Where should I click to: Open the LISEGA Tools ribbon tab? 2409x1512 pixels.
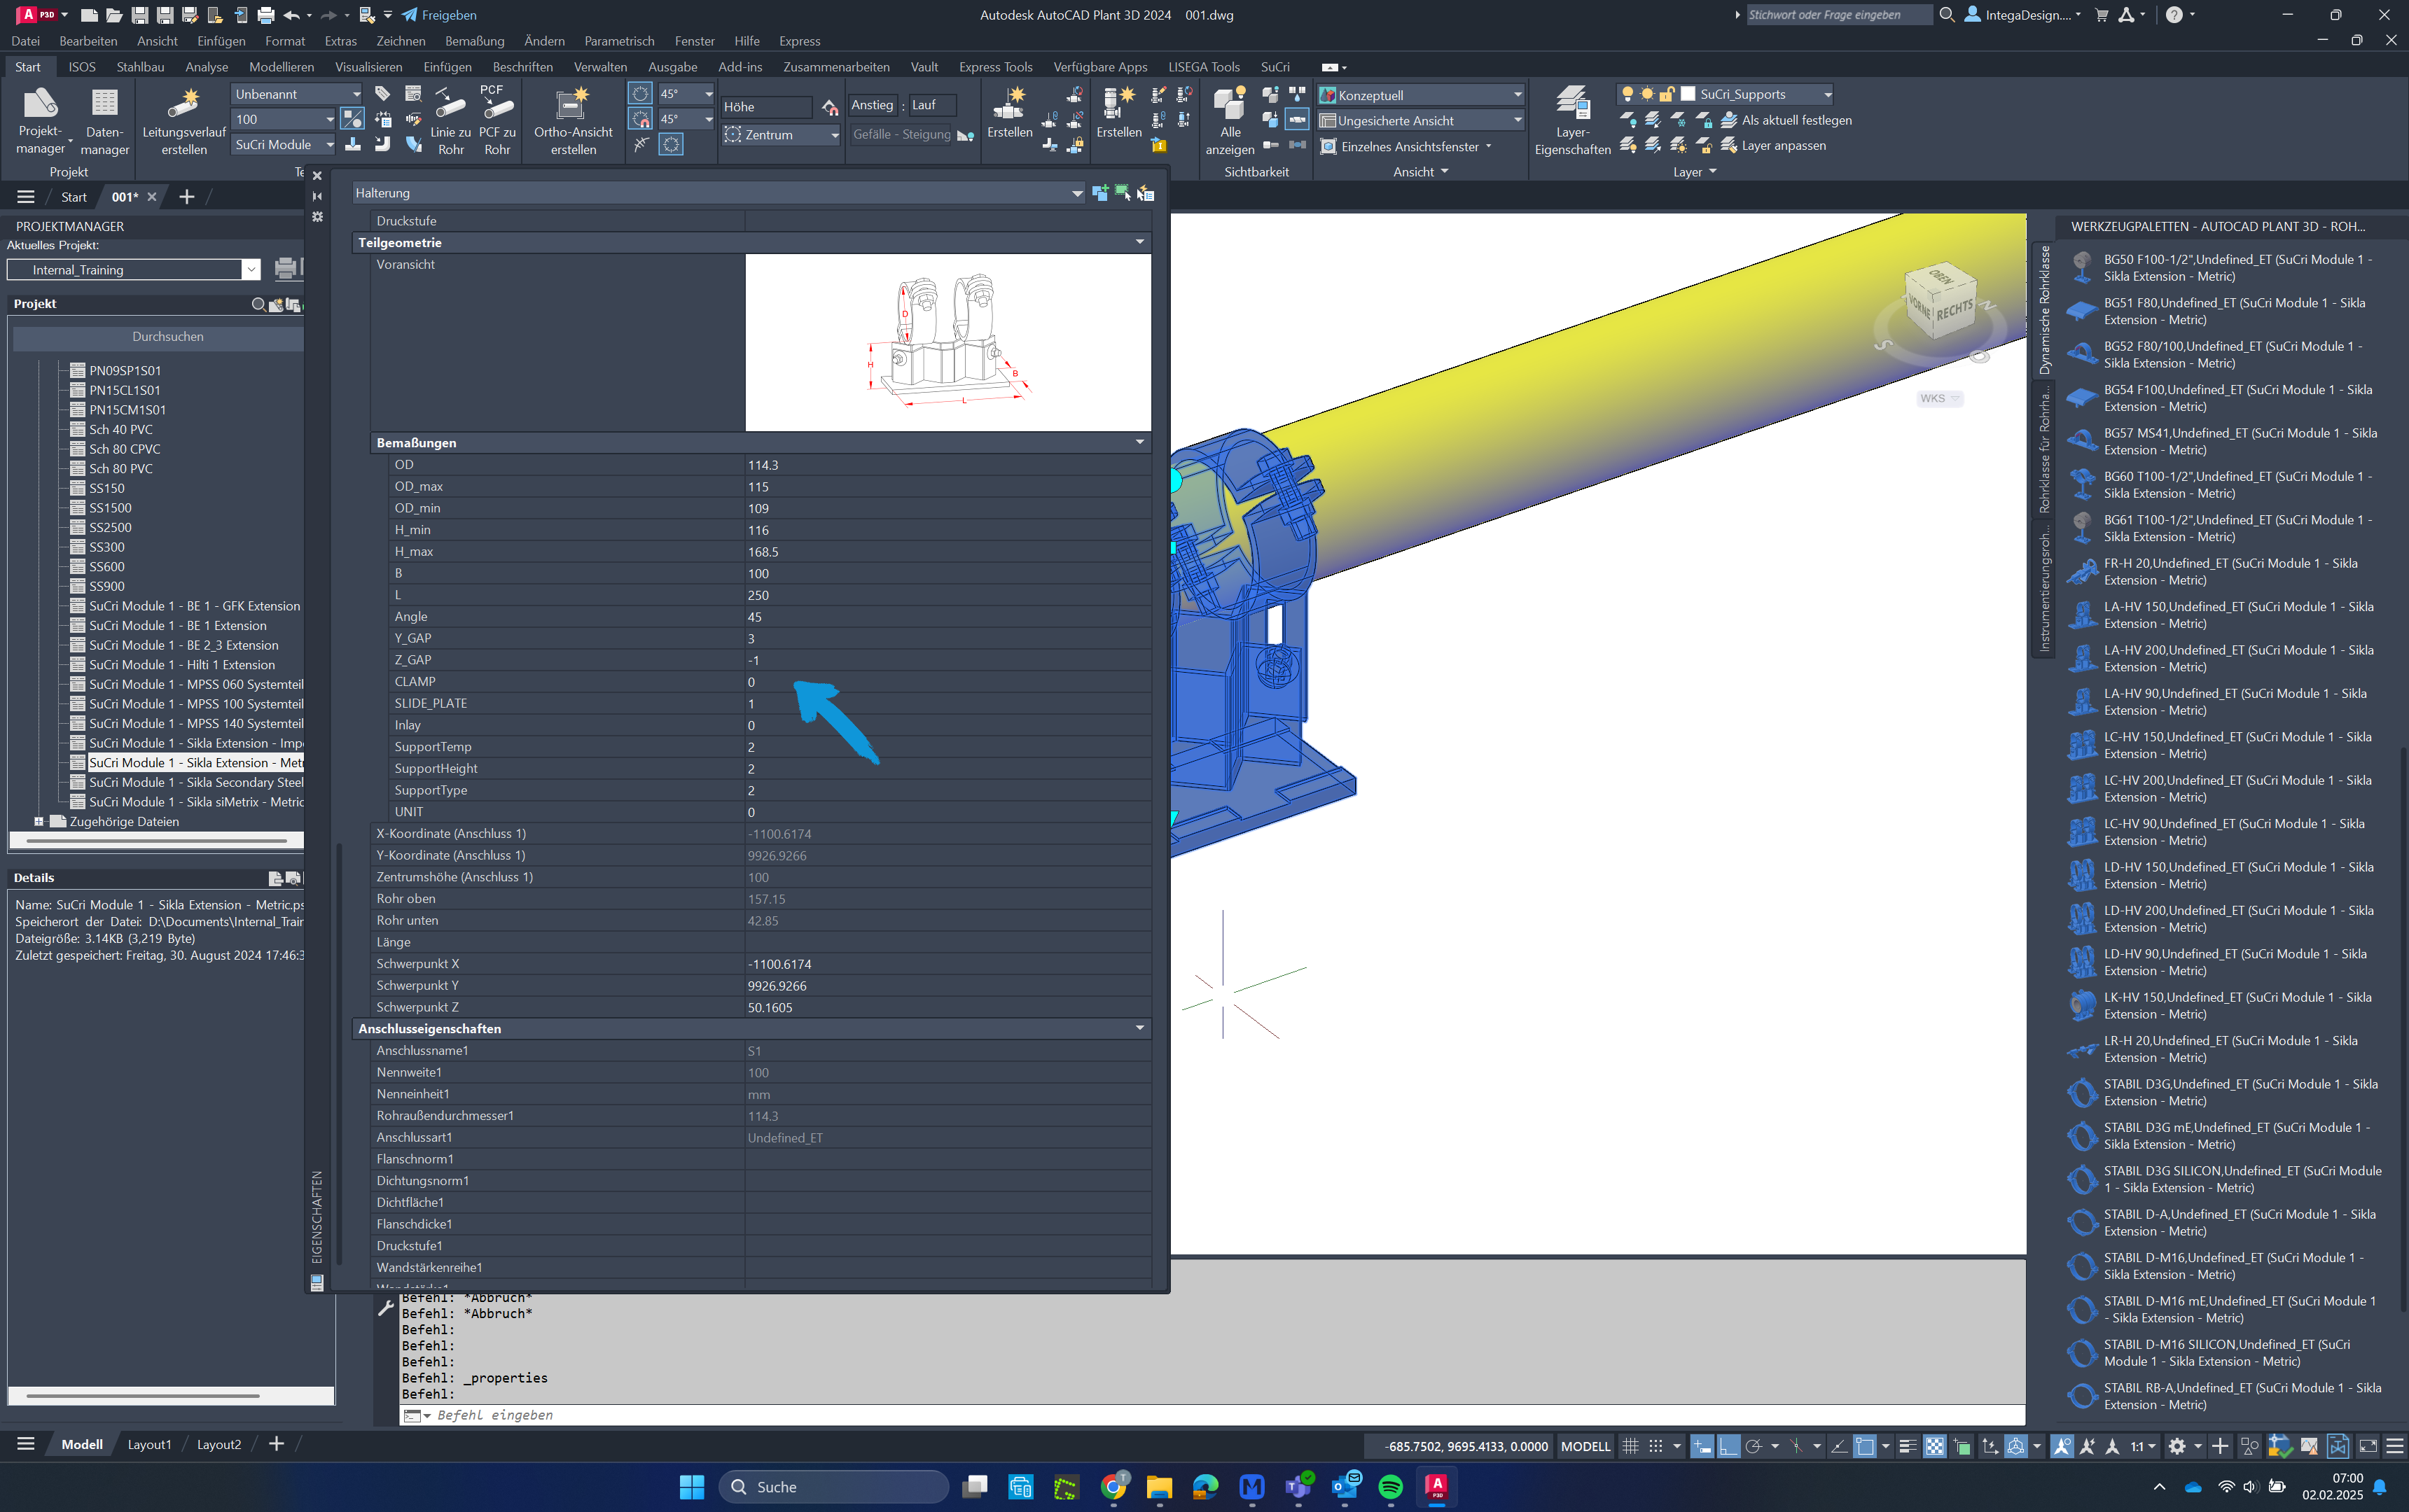coord(1204,67)
